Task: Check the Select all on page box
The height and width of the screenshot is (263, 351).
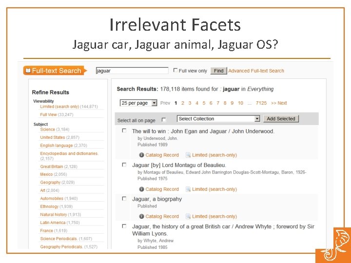Action: [164, 120]
